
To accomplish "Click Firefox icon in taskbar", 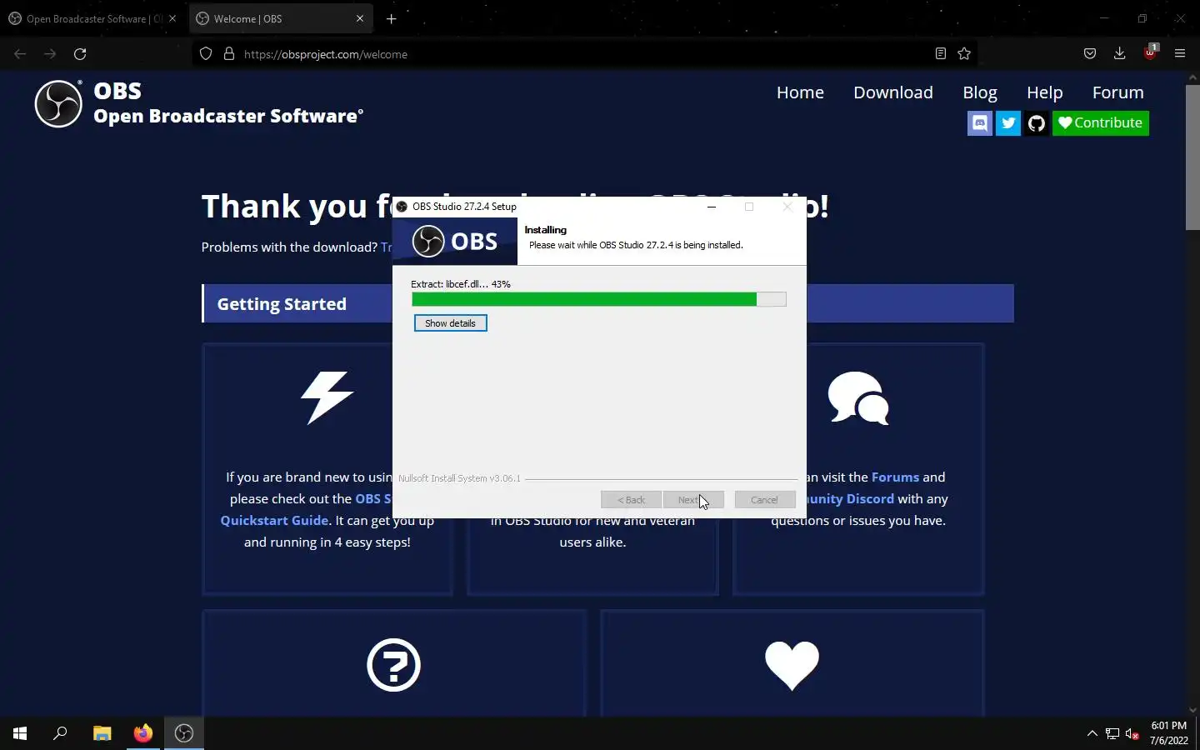I will (x=143, y=733).
